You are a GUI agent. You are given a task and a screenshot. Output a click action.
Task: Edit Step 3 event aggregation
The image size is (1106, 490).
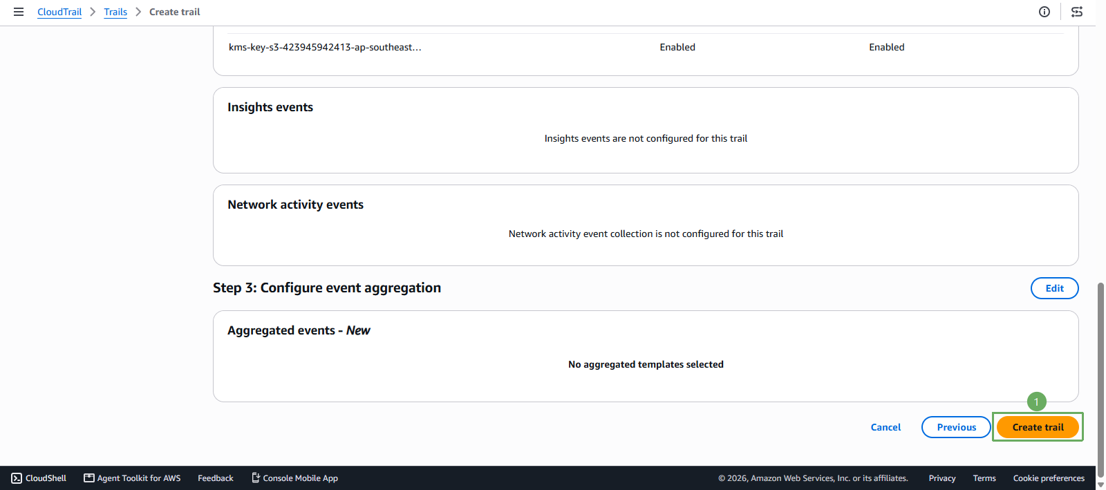coord(1054,288)
